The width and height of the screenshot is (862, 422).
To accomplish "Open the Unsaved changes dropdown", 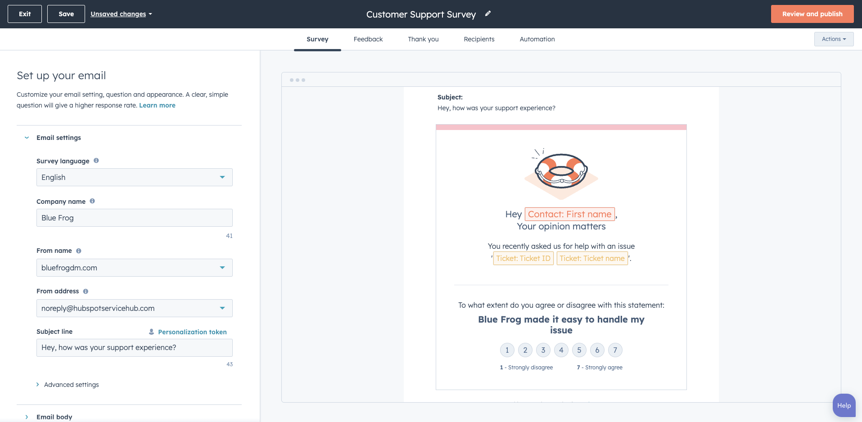I will point(121,14).
